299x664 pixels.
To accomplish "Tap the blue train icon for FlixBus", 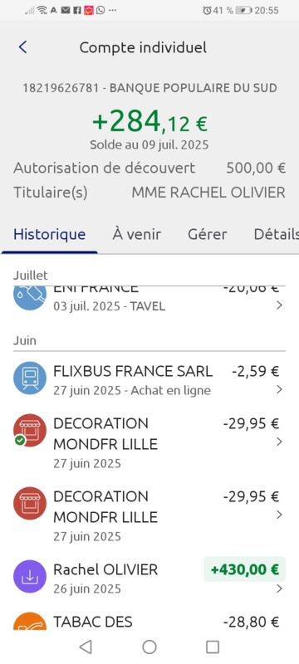I will 30,379.
